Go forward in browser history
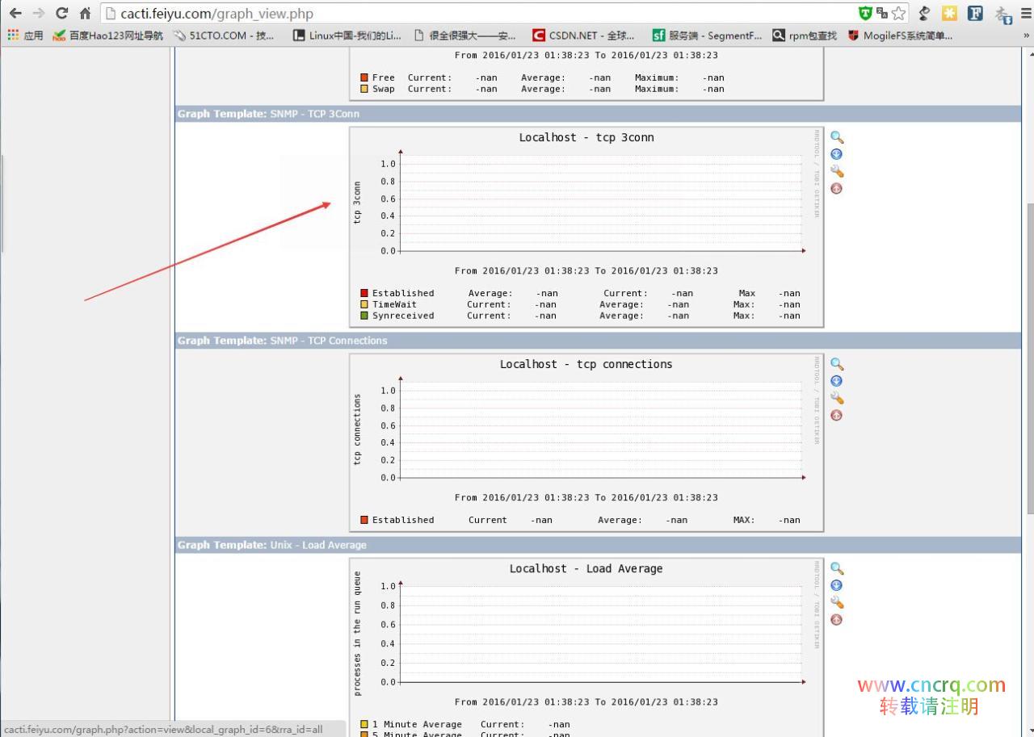 [38, 14]
